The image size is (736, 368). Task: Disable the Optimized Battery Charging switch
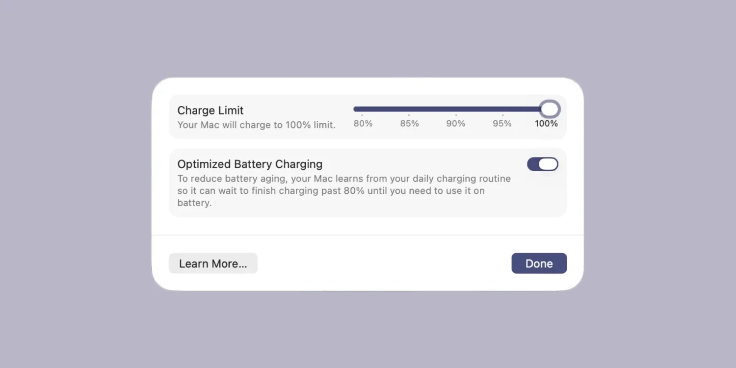pyautogui.click(x=542, y=164)
